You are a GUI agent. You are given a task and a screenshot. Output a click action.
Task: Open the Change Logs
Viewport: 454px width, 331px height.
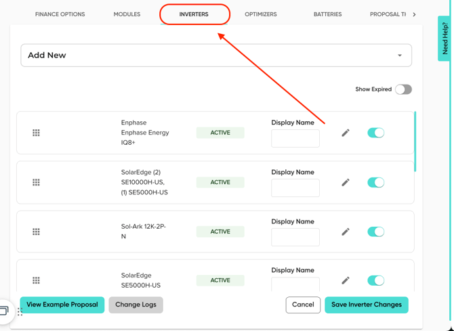click(136, 305)
